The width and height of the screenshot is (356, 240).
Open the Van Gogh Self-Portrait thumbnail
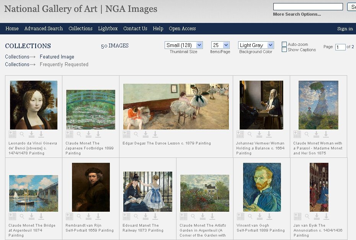click(262, 187)
